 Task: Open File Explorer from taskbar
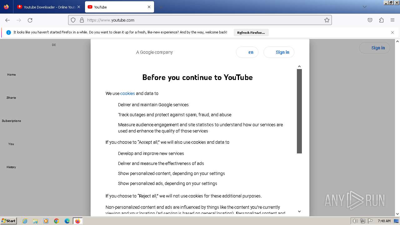click(x=35, y=221)
